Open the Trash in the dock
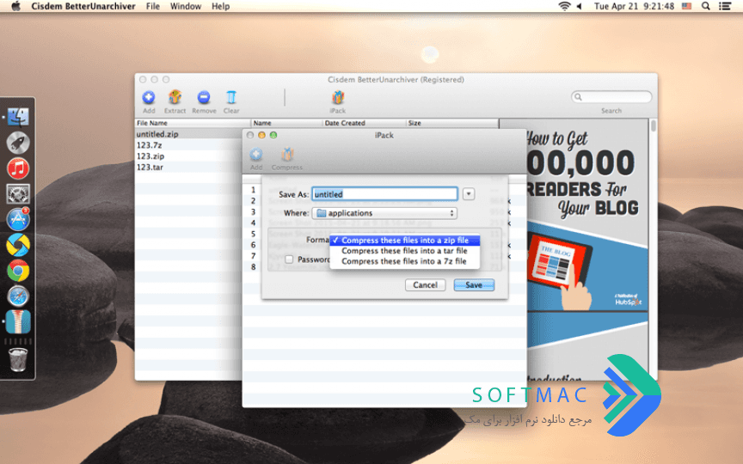Viewport: 743px width, 464px height. [x=18, y=360]
